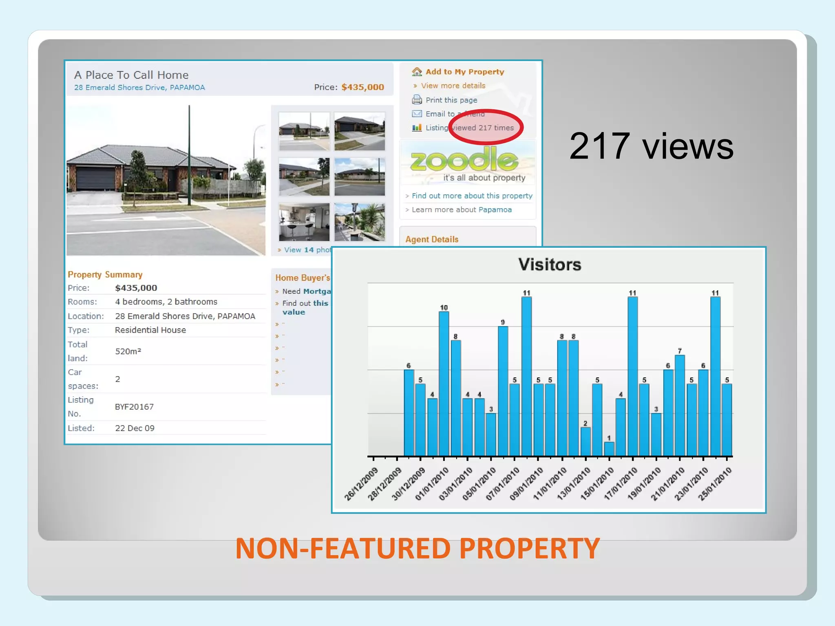The width and height of the screenshot is (835, 626).
Task: Open the kitchen interior thumbnail
Action: pos(304,222)
